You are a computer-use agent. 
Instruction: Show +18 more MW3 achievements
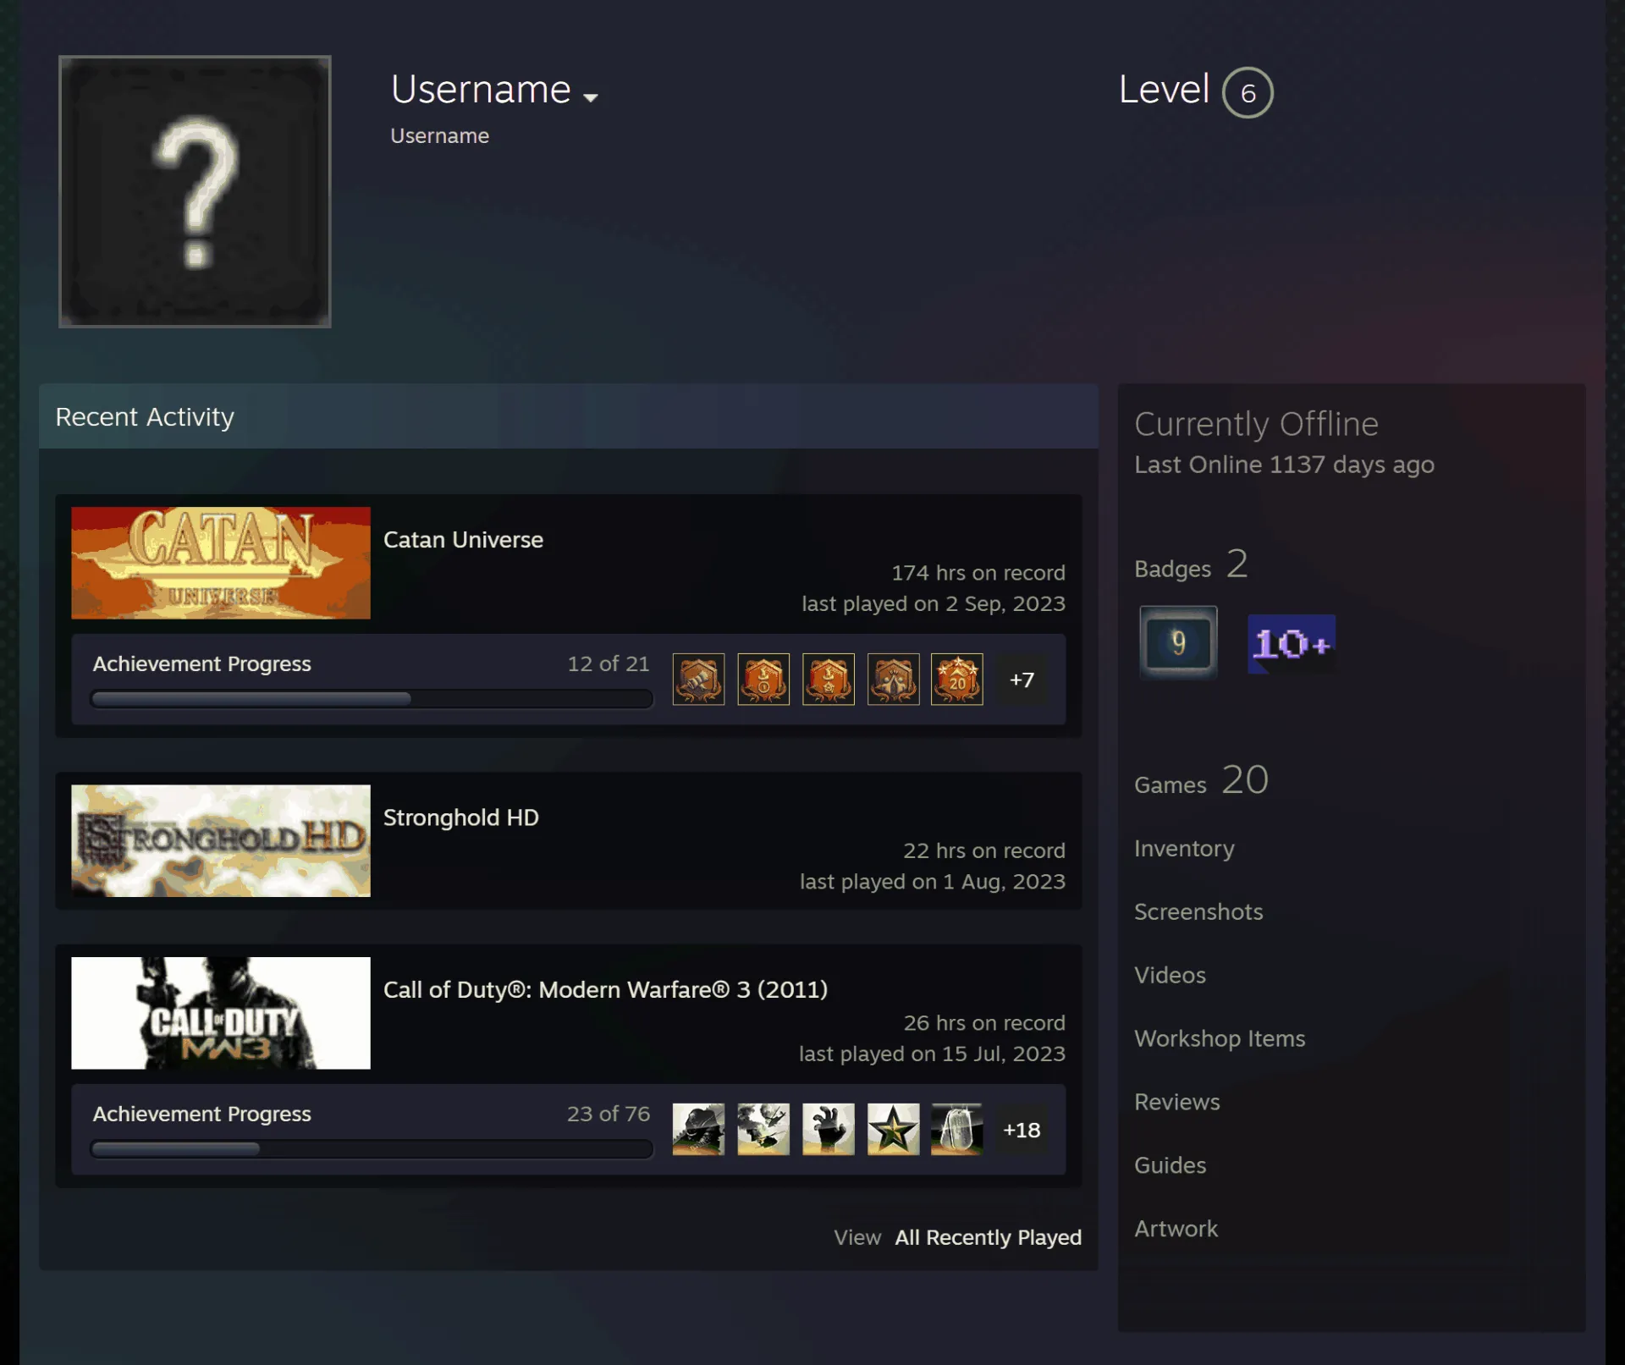point(1022,1130)
